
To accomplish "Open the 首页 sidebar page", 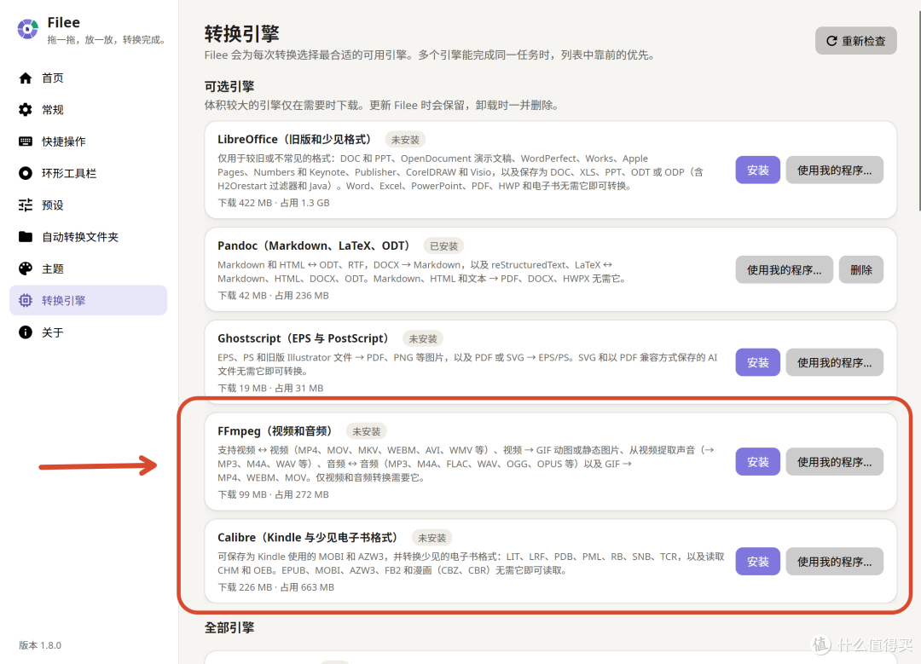I will pyautogui.click(x=88, y=78).
